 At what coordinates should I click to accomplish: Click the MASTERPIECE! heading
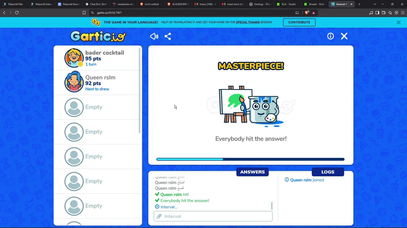(x=251, y=66)
